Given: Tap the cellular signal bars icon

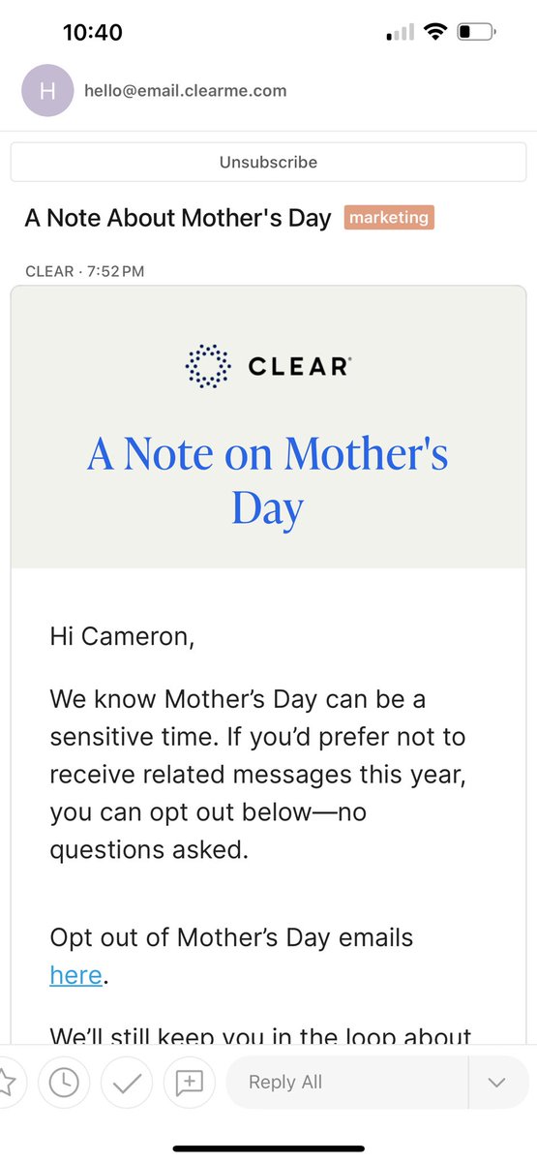Looking at the screenshot, I should (x=400, y=33).
